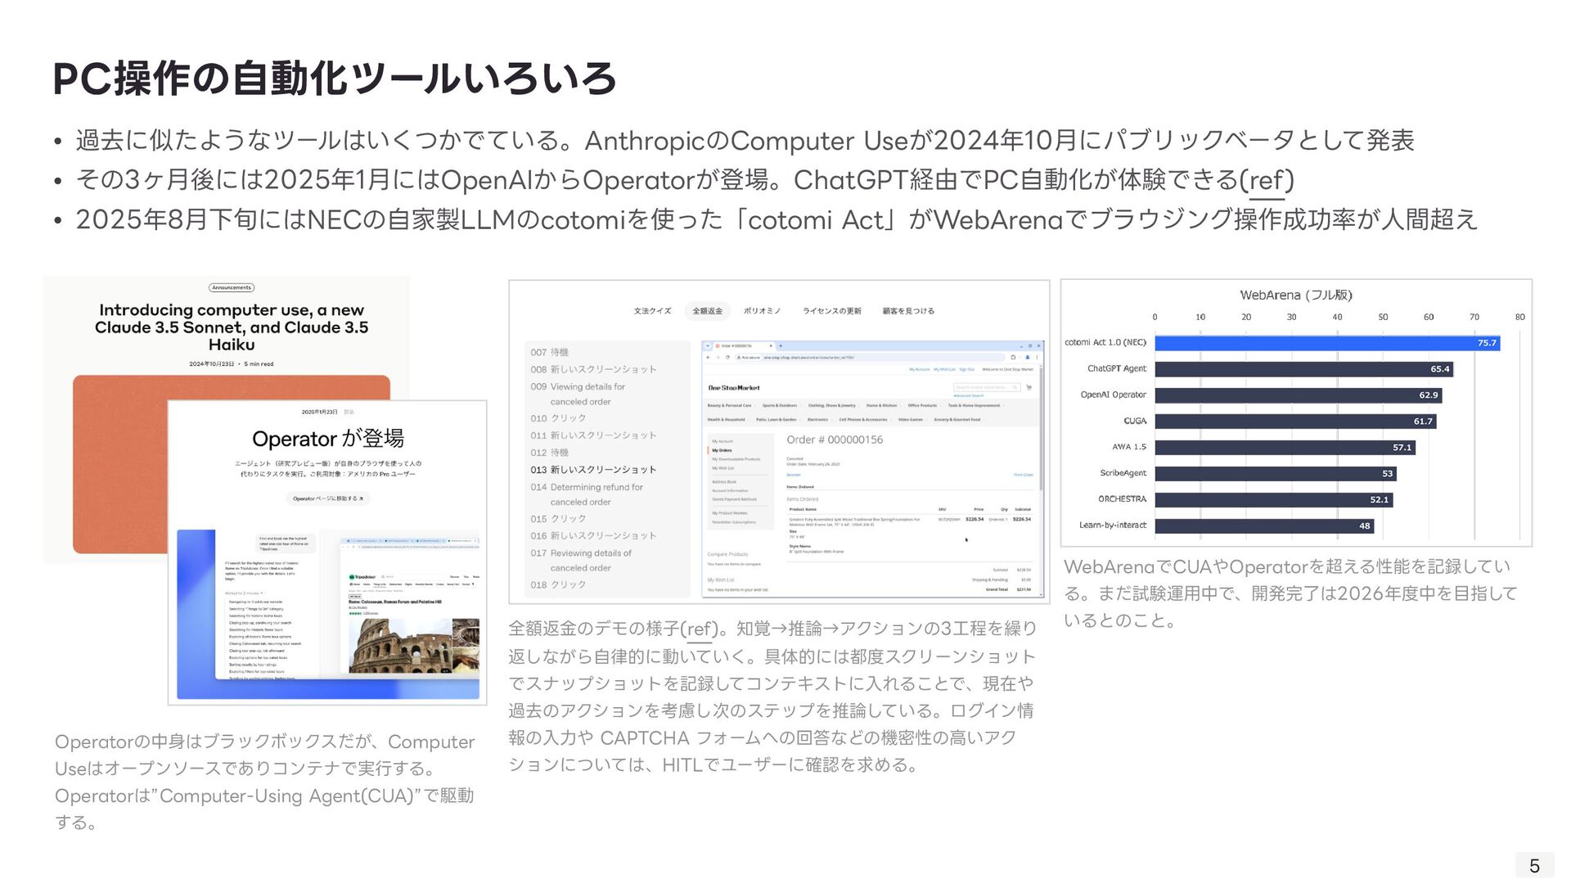Open the ポリオミノ tab
Screen dimensions: 1571x884
762,311
